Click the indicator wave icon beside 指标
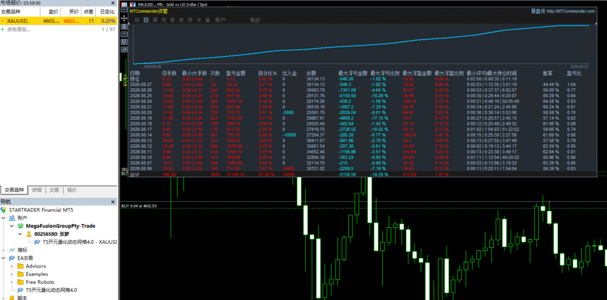 (12, 250)
